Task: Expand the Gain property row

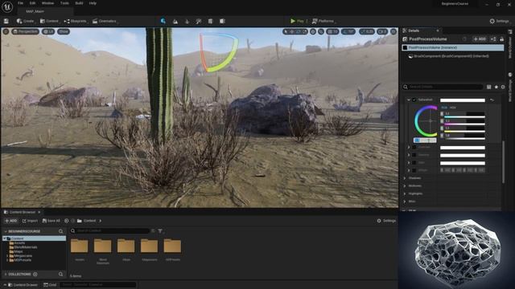Action: tap(409, 162)
